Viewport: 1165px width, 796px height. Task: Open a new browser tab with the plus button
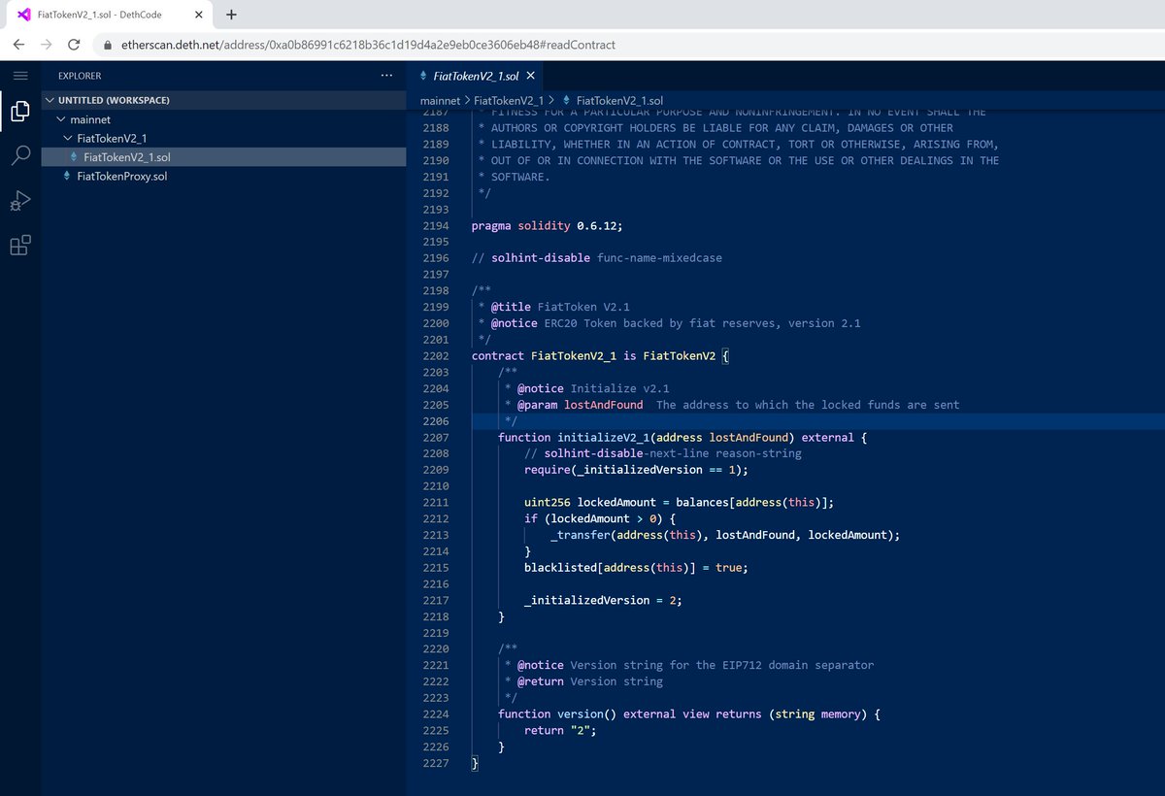230,15
